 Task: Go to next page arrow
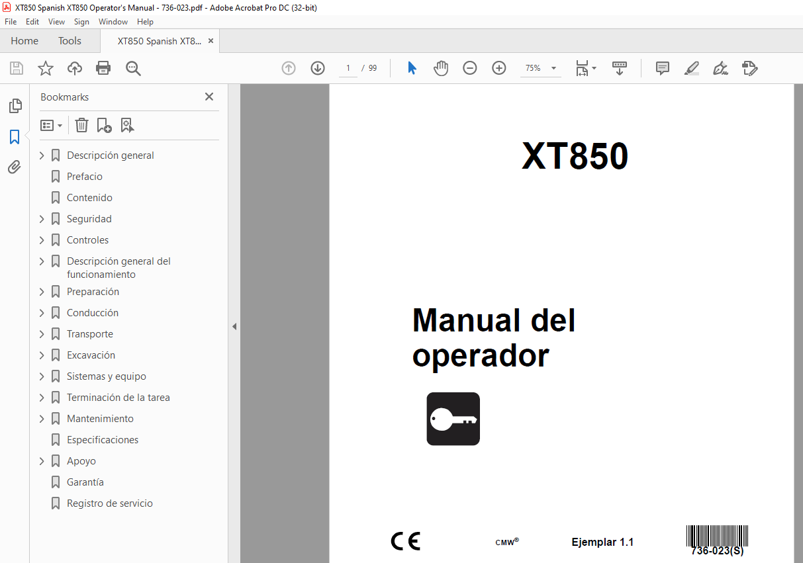click(x=318, y=68)
